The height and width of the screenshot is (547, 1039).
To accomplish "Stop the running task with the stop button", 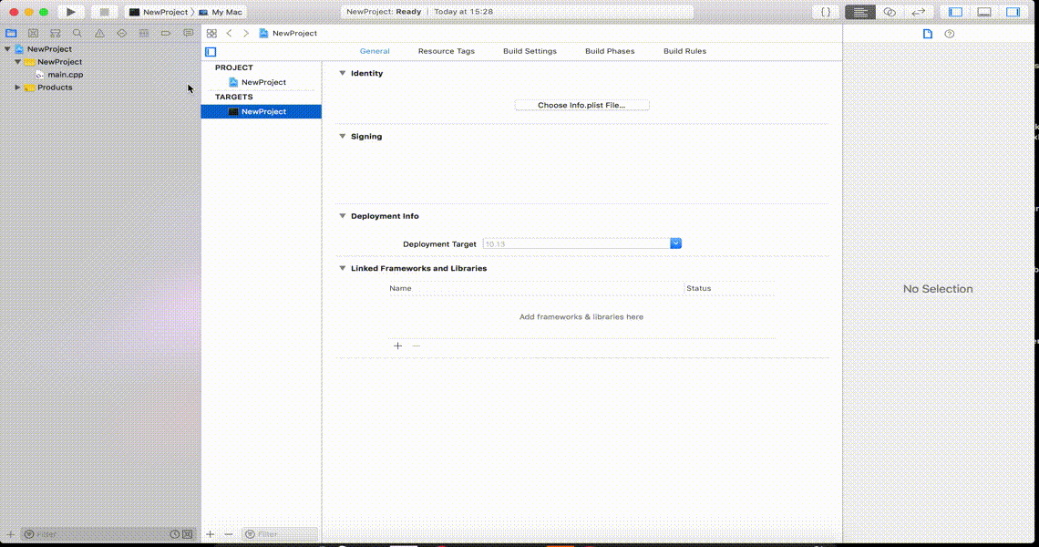I will pyautogui.click(x=104, y=12).
